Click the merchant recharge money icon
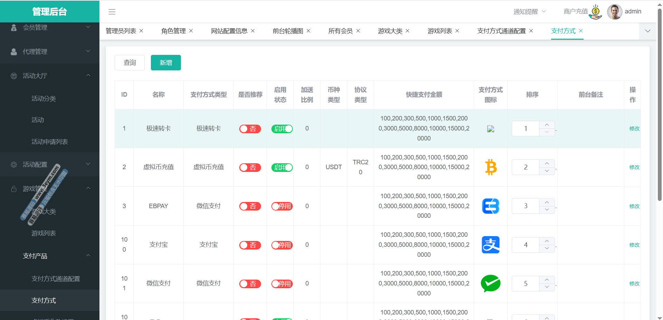 (595, 12)
